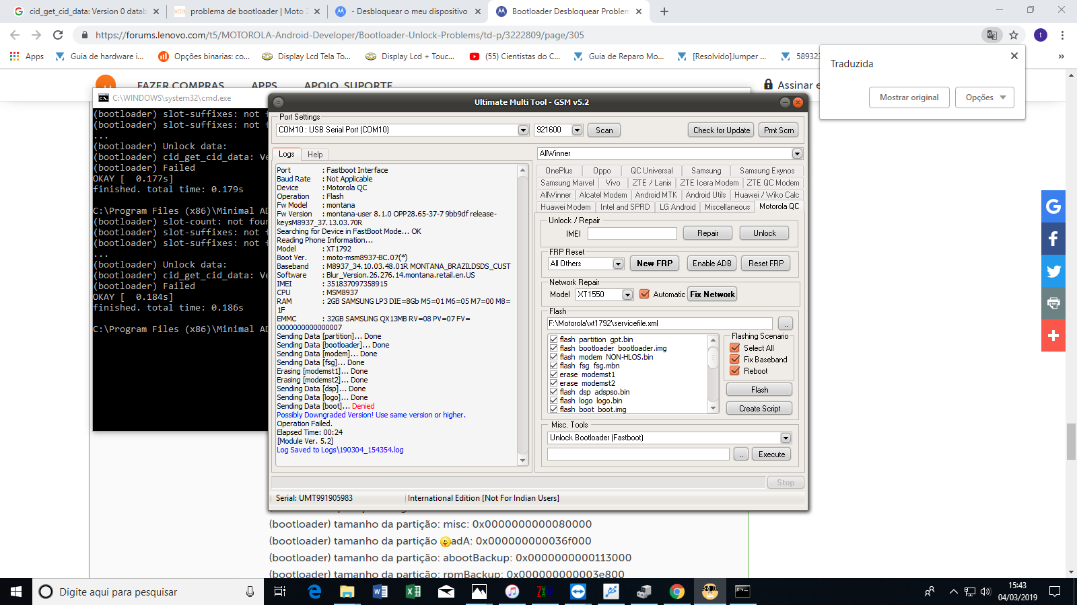This screenshot has width=1077, height=605.
Task: Browse for flash servicefile.xml path
Action: click(x=785, y=324)
